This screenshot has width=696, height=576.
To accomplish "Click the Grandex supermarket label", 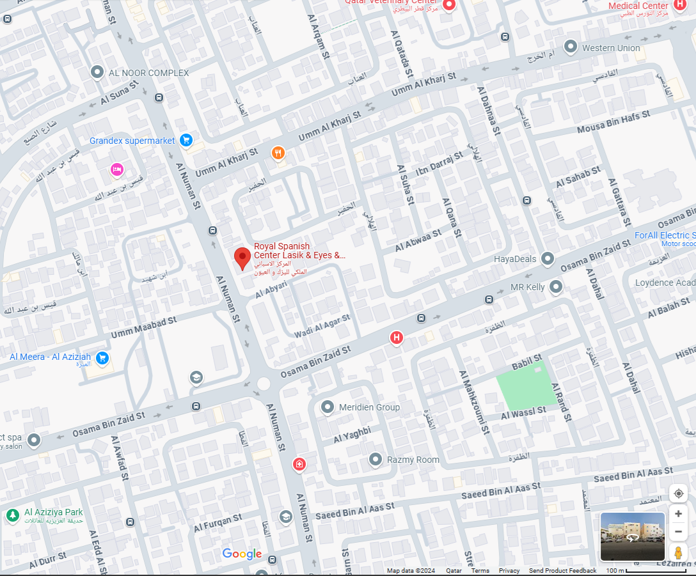I will pyautogui.click(x=132, y=141).
